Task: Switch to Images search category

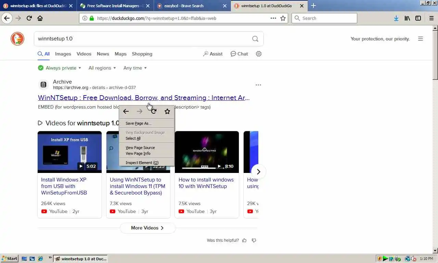Action: click(x=63, y=54)
